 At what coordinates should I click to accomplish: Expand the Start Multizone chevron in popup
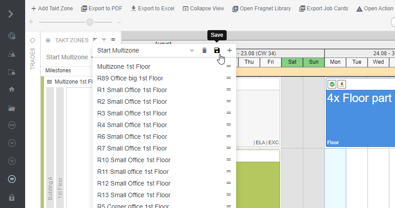(x=192, y=51)
